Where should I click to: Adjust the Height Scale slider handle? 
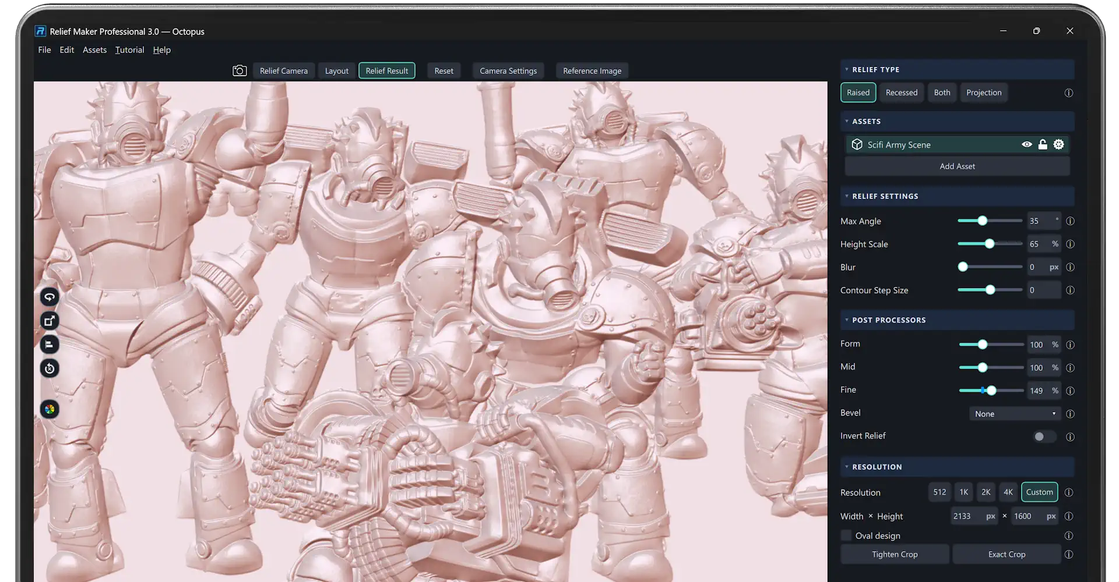pos(990,244)
